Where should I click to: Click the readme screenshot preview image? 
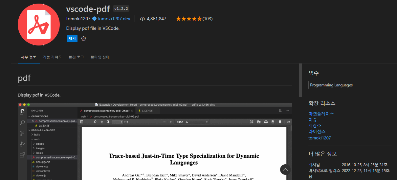point(155,141)
